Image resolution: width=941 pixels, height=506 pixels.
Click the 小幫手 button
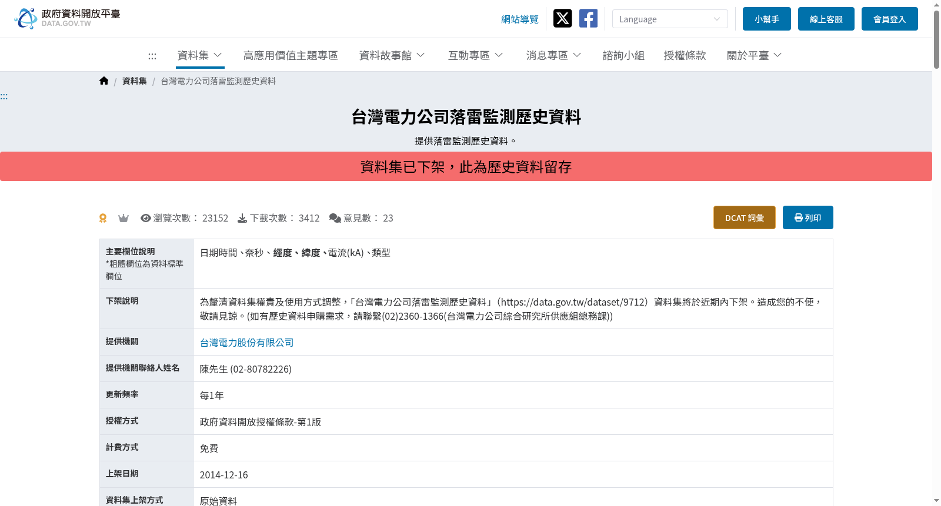click(767, 19)
